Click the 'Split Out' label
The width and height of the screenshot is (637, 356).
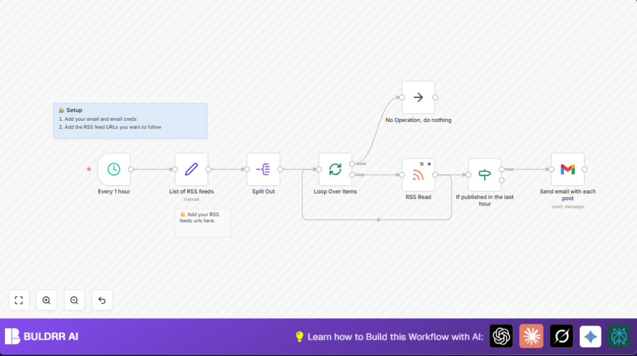[263, 192]
